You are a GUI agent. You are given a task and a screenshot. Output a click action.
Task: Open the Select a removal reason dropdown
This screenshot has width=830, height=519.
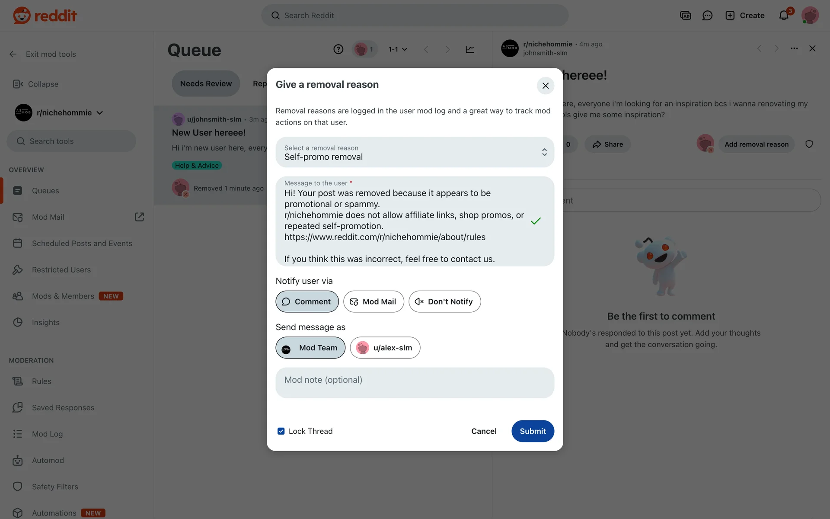[415, 152]
